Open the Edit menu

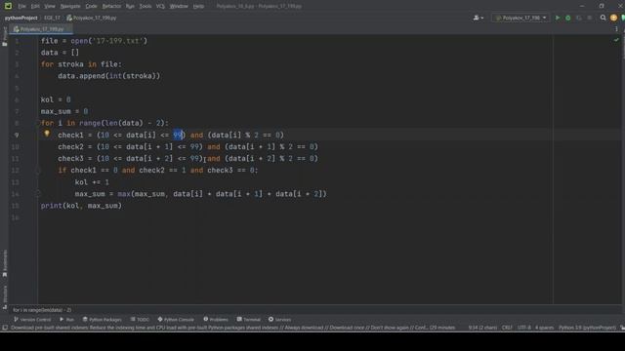[35, 6]
